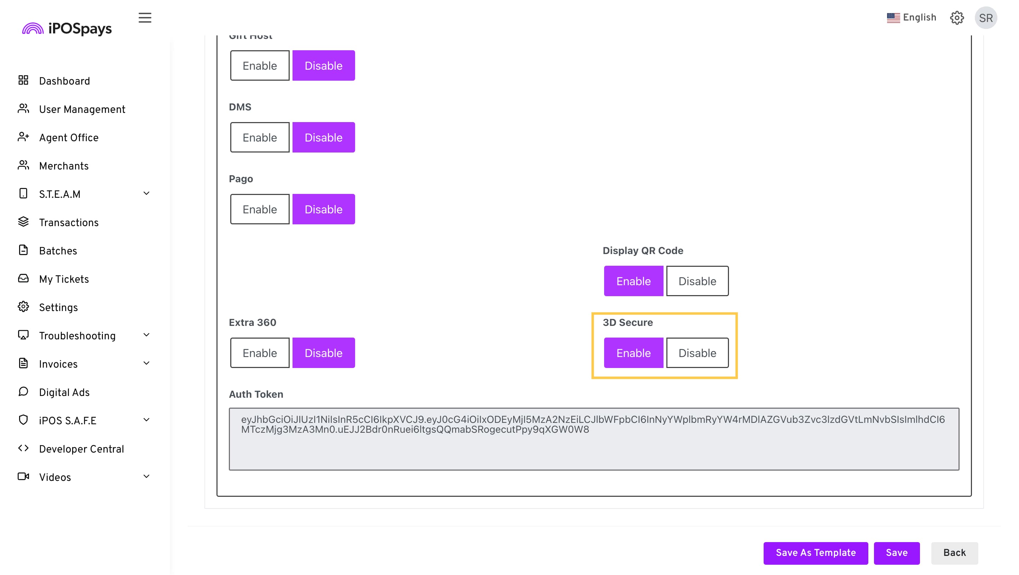Disable the Display QR Code option

[x=697, y=281]
